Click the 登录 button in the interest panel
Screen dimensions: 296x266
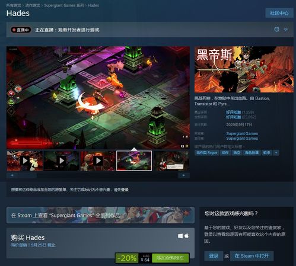click(214, 256)
